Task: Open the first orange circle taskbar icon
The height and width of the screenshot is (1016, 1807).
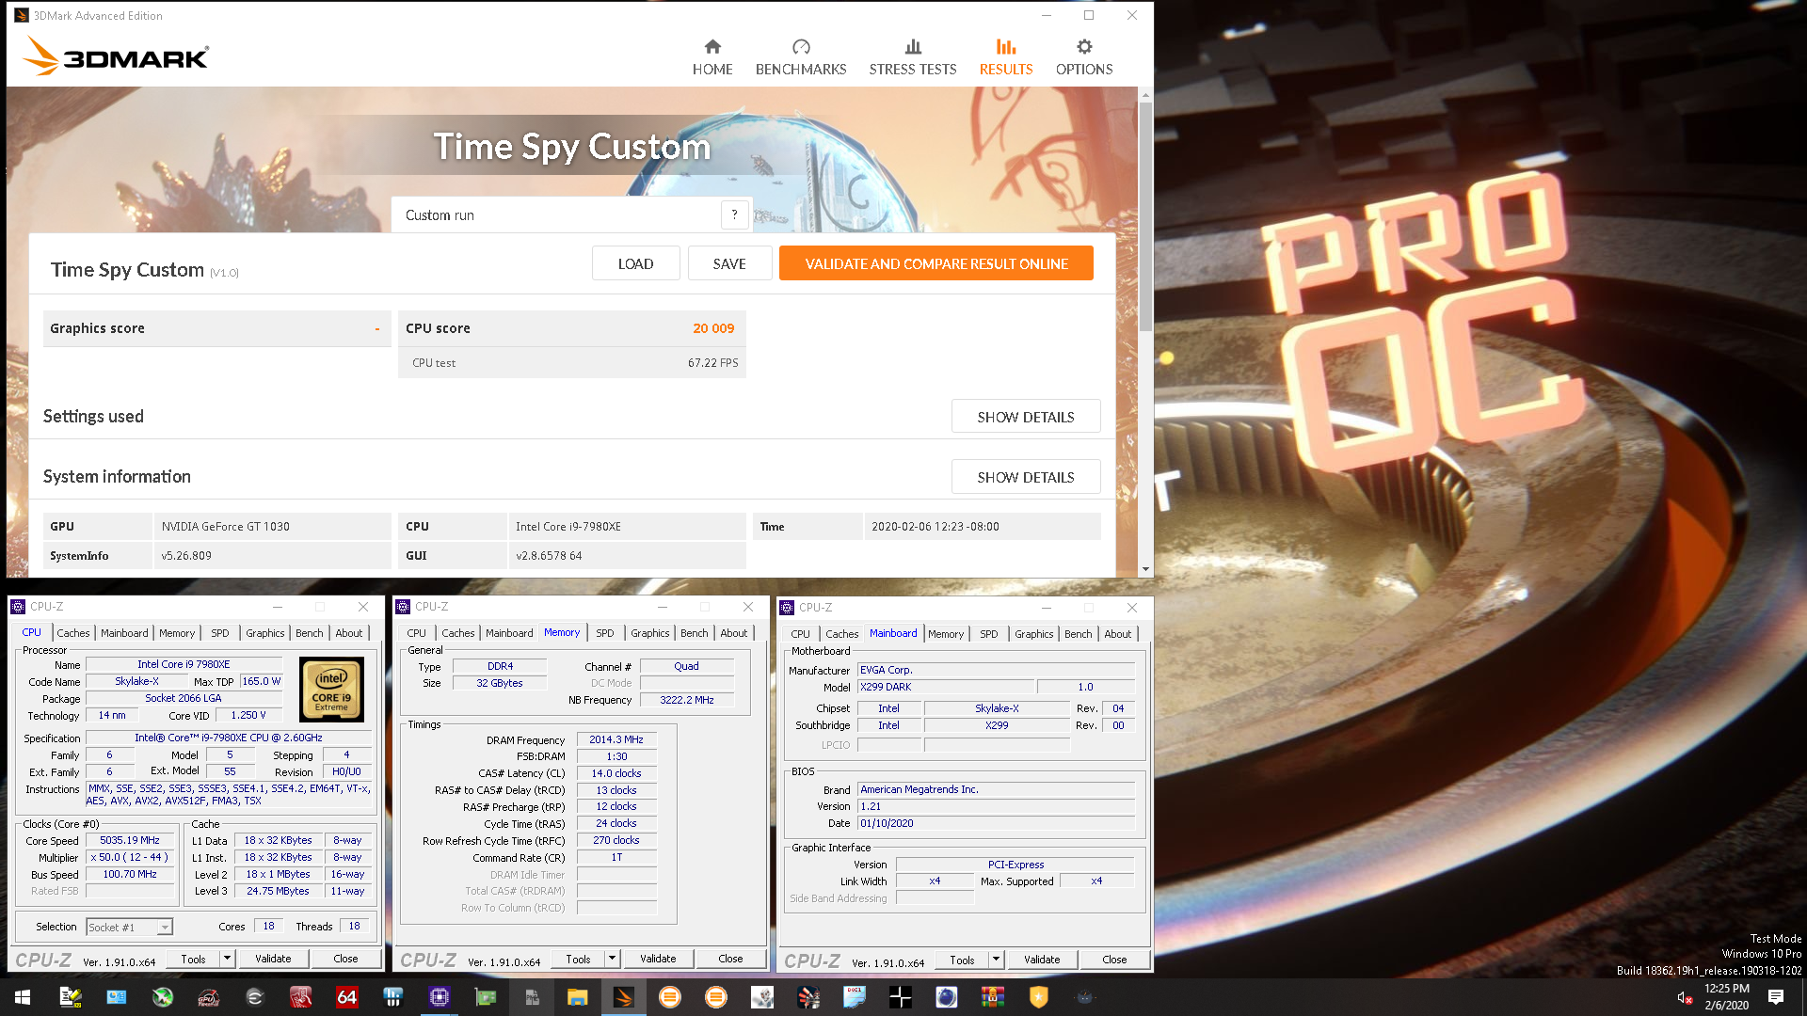Action: point(669,997)
